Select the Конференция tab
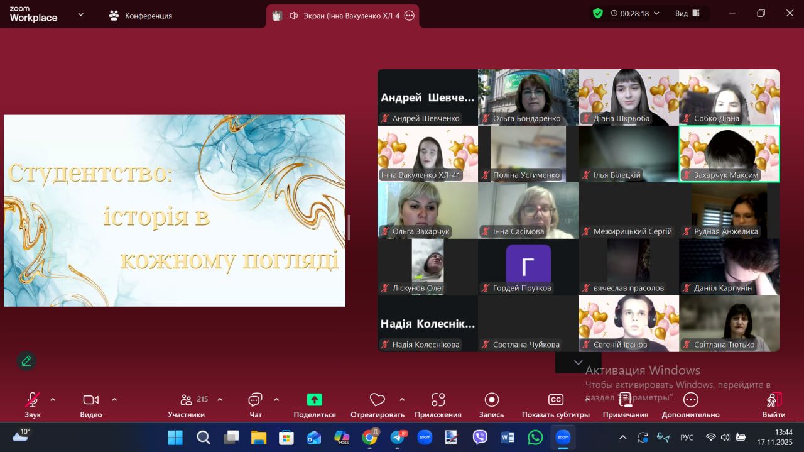This screenshot has height=452, width=804. pyautogui.click(x=141, y=16)
